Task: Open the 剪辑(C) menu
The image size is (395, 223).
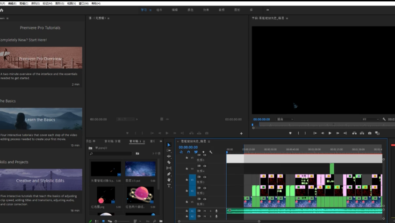Action: click(24, 4)
